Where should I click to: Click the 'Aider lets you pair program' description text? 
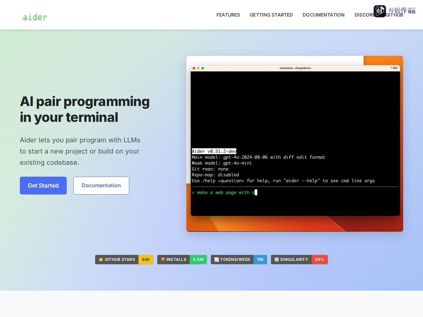click(80, 151)
